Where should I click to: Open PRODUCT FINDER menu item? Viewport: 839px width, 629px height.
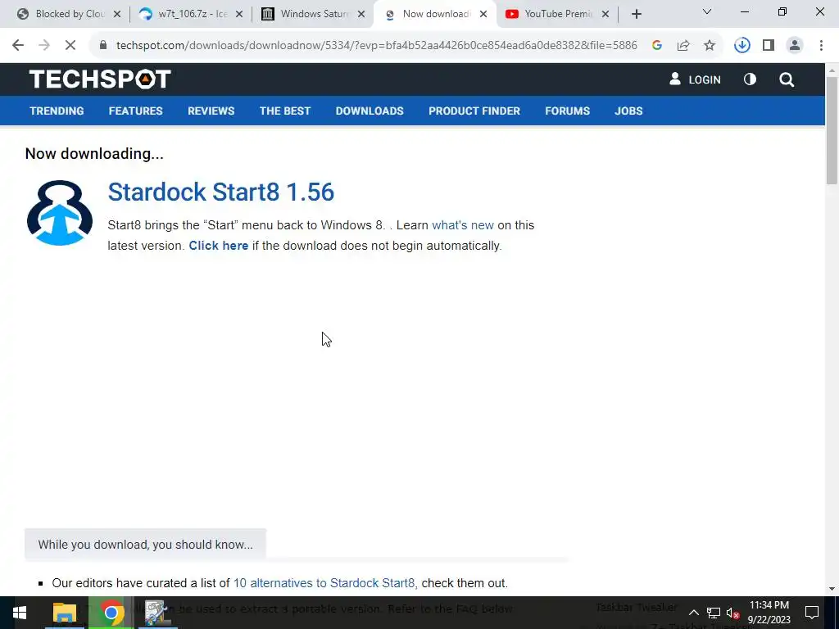pos(474,111)
